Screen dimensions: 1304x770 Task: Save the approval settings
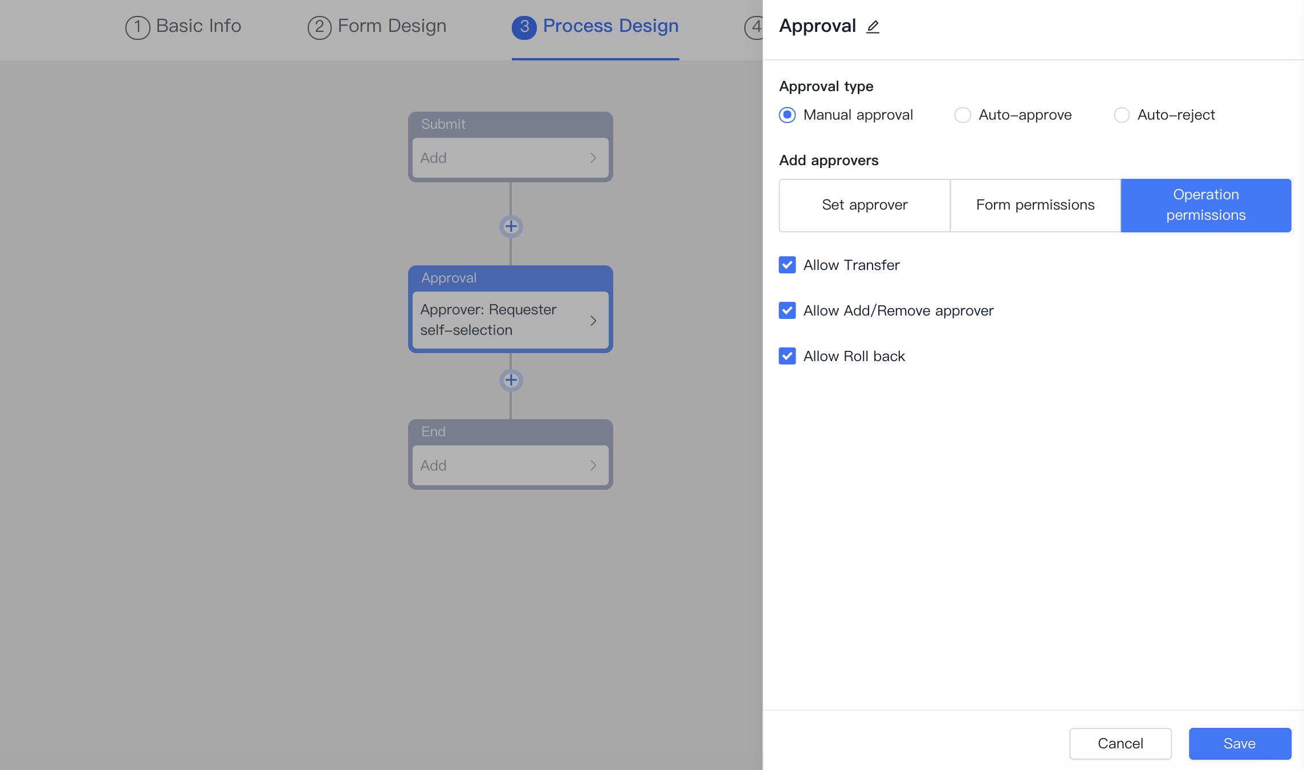point(1240,743)
